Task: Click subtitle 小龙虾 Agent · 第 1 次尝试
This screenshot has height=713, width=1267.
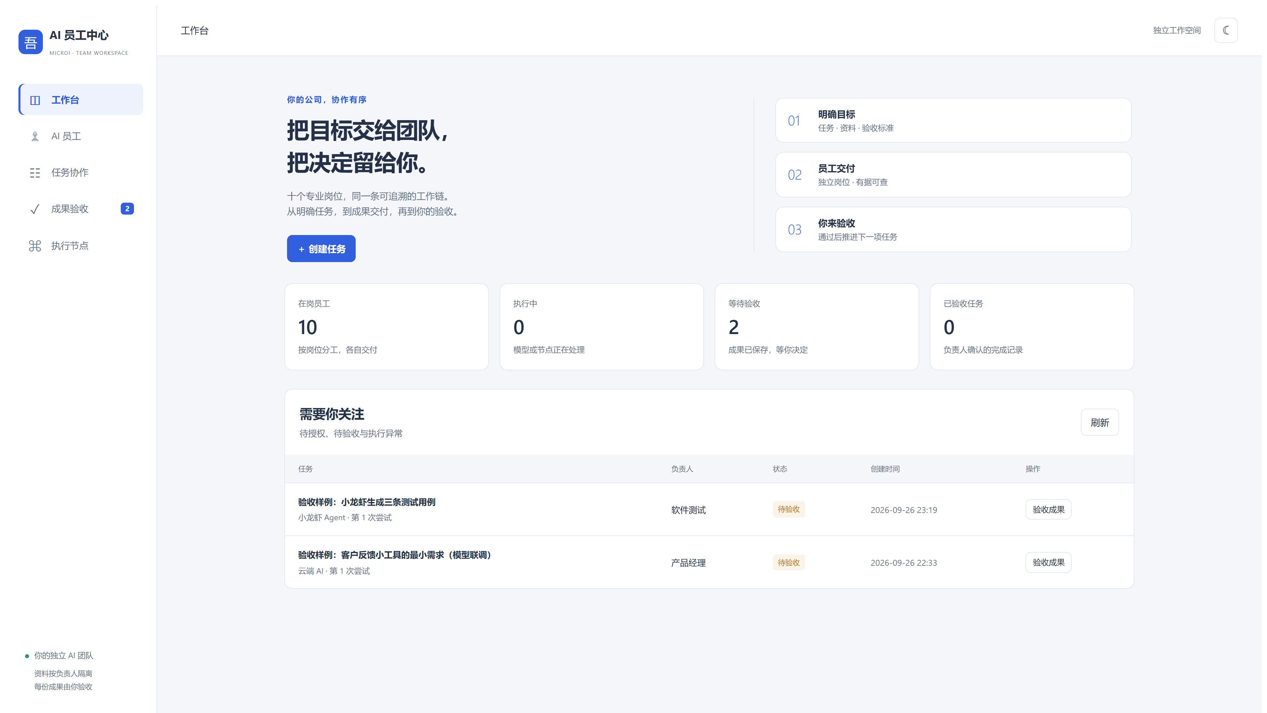Action: 345,518
